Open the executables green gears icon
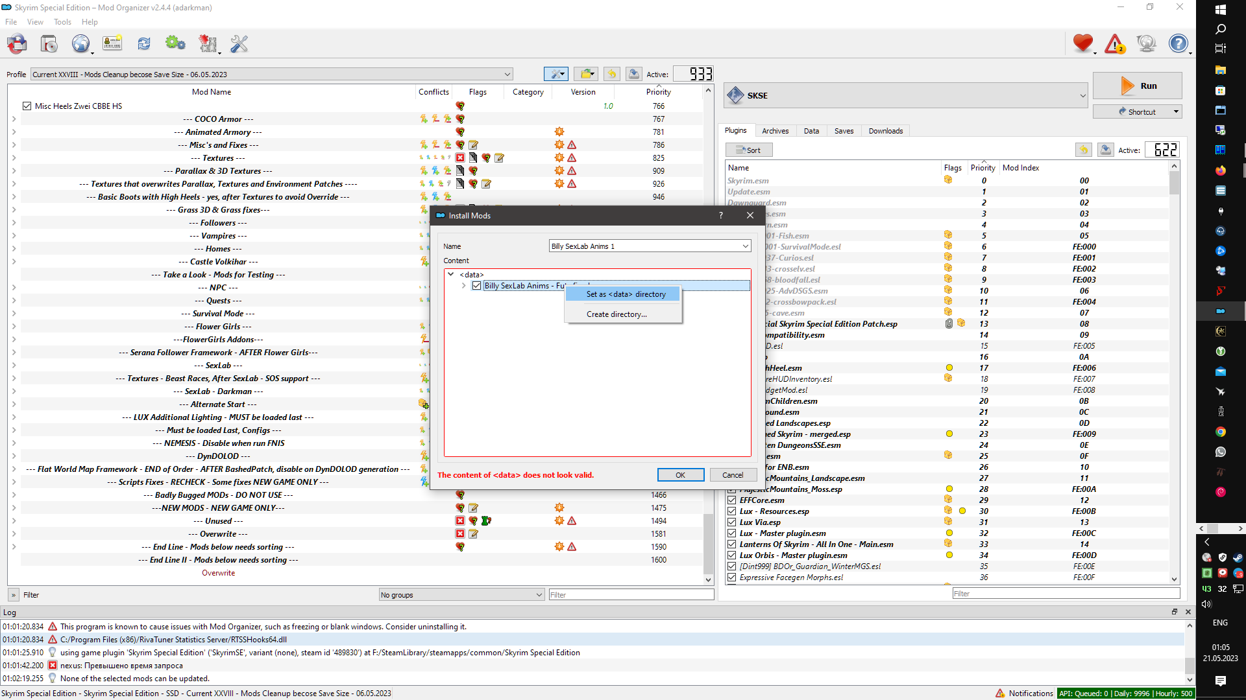The image size is (1246, 700). (x=175, y=44)
